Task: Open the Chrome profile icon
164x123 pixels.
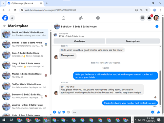Action: (x=154, y=10)
